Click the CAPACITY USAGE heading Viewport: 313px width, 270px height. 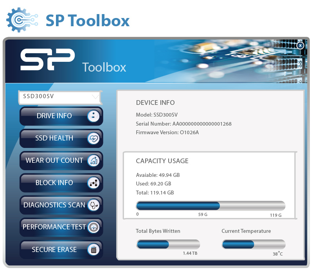coord(162,161)
